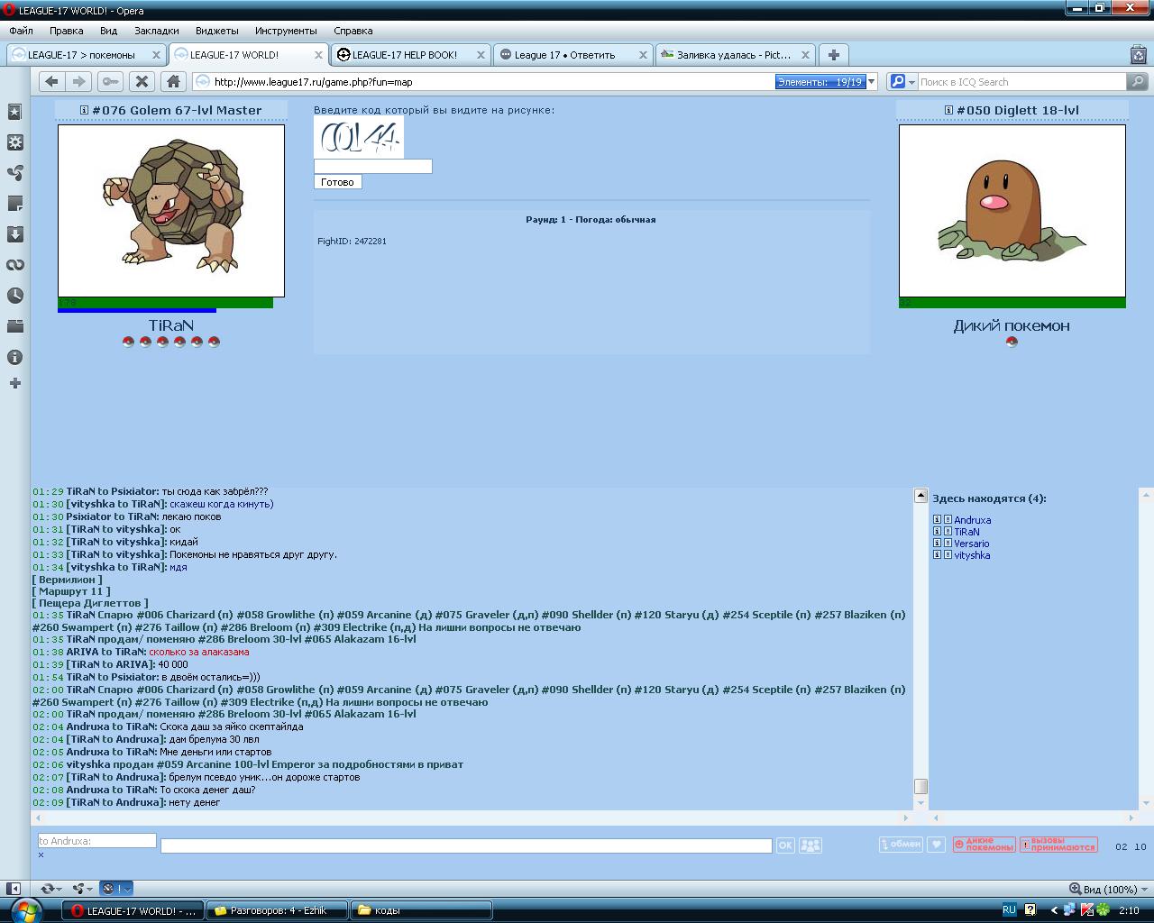Toggle the panel sidebar button in status bar

point(13,889)
